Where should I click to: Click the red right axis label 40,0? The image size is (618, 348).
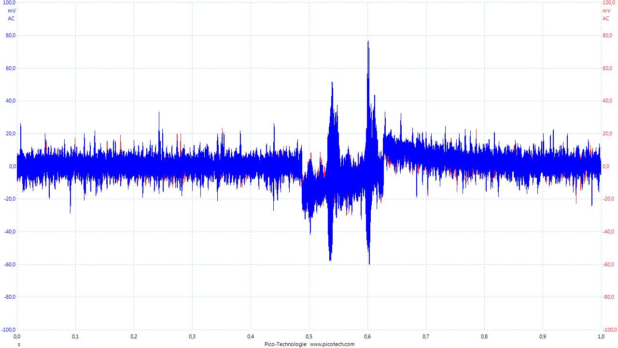(607, 101)
